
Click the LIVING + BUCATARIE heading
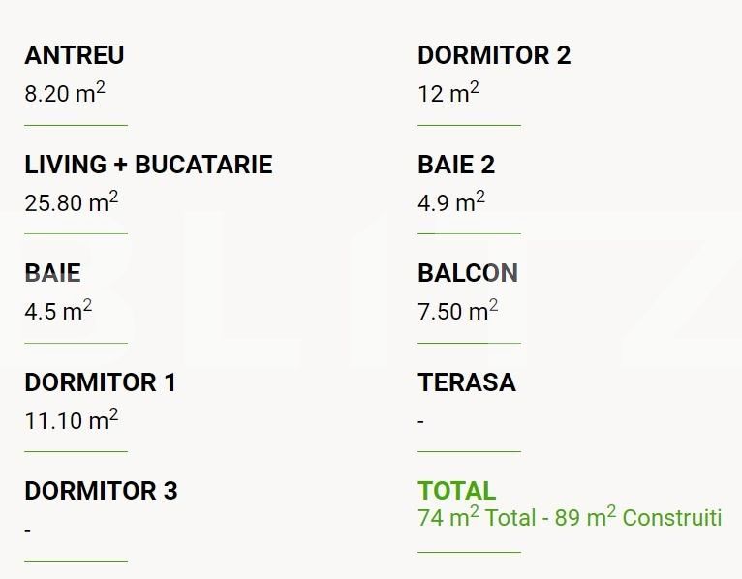pos(148,165)
